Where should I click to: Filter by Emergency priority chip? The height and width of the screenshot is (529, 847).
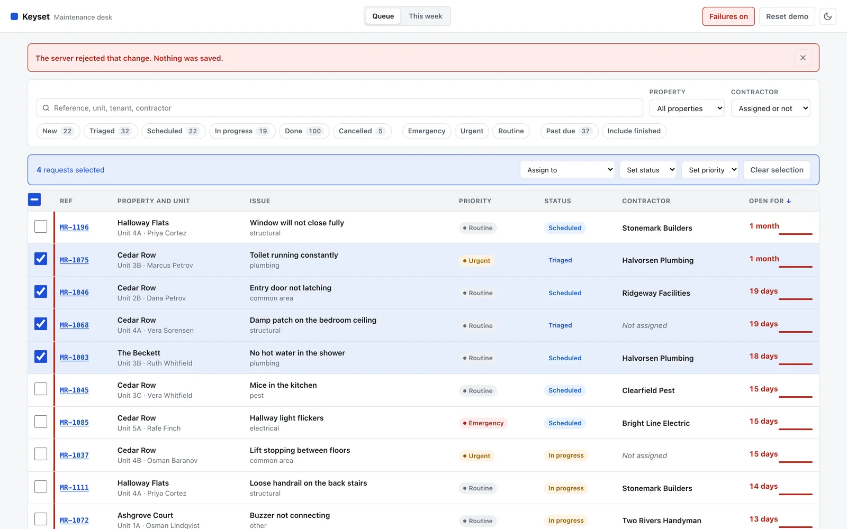[x=427, y=131]
